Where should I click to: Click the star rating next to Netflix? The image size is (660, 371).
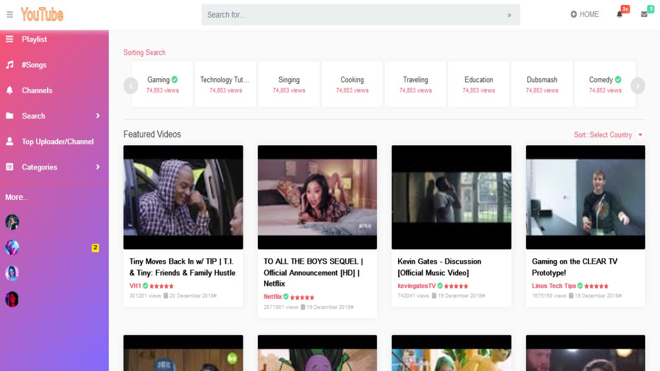click(302, 297)
